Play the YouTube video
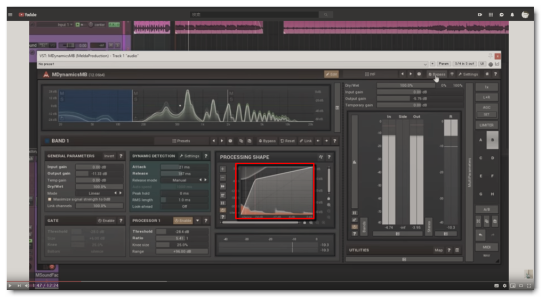This screenshot has width=546, height=302. pyautogui.click(x=10, y=286)
